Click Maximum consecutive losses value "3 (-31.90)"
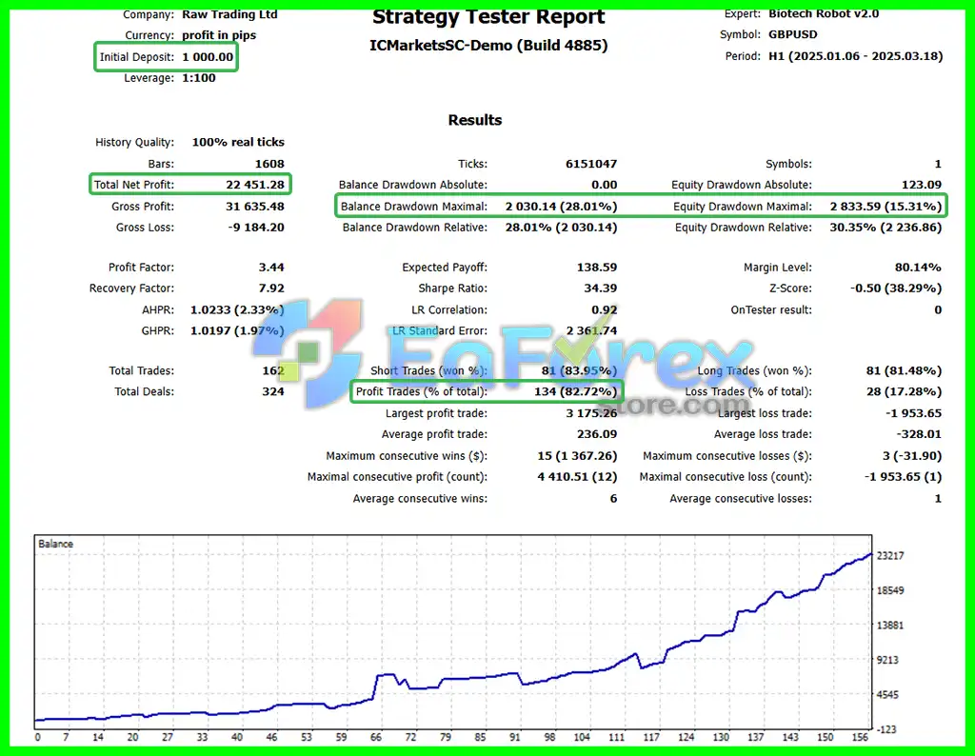The width and height of the screenshot is (975, 756). pos(912,456)
